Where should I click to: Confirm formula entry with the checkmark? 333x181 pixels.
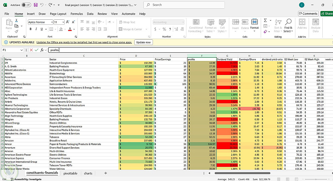tap(36, 50)
